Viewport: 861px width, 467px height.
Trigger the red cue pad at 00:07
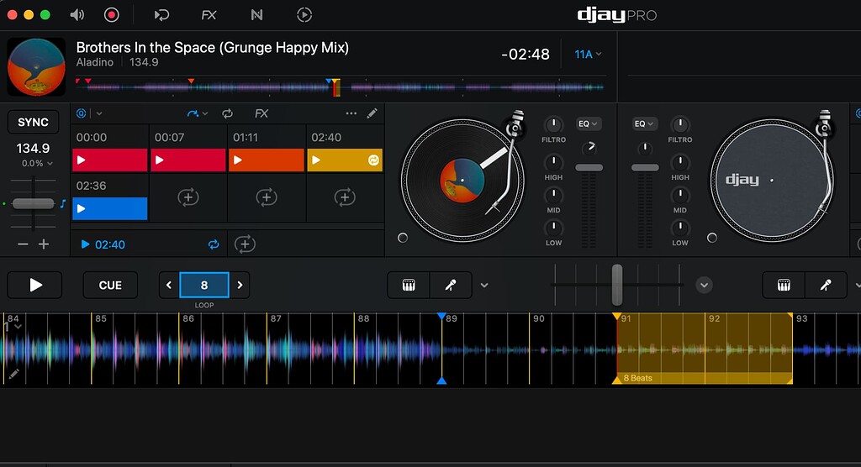(188, 160)
